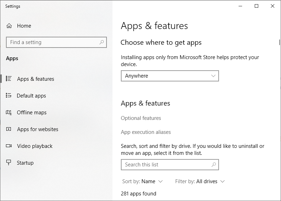Click the Default apps icon

coord(9,95)
